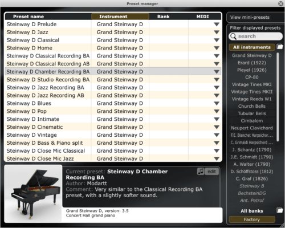Filter by C. Graf (1826) instrument
285x228 pixels.
(252, 178)
